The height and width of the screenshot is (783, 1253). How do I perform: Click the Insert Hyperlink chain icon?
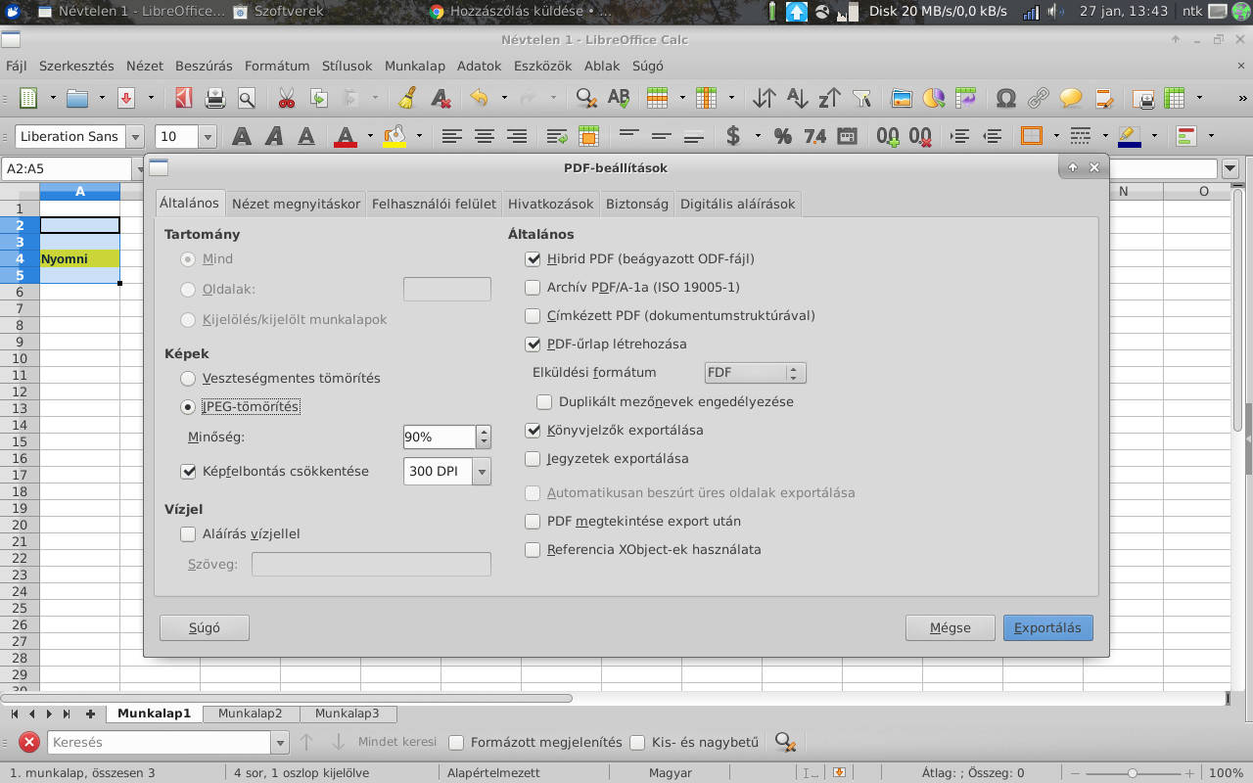(x=1039, y=98)
